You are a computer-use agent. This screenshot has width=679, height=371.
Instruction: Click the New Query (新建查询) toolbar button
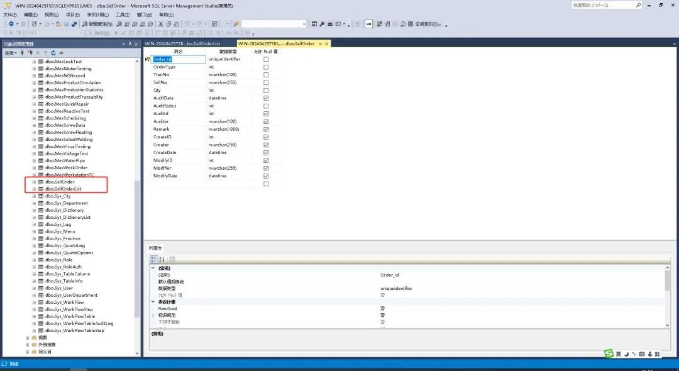coord(97,24)
